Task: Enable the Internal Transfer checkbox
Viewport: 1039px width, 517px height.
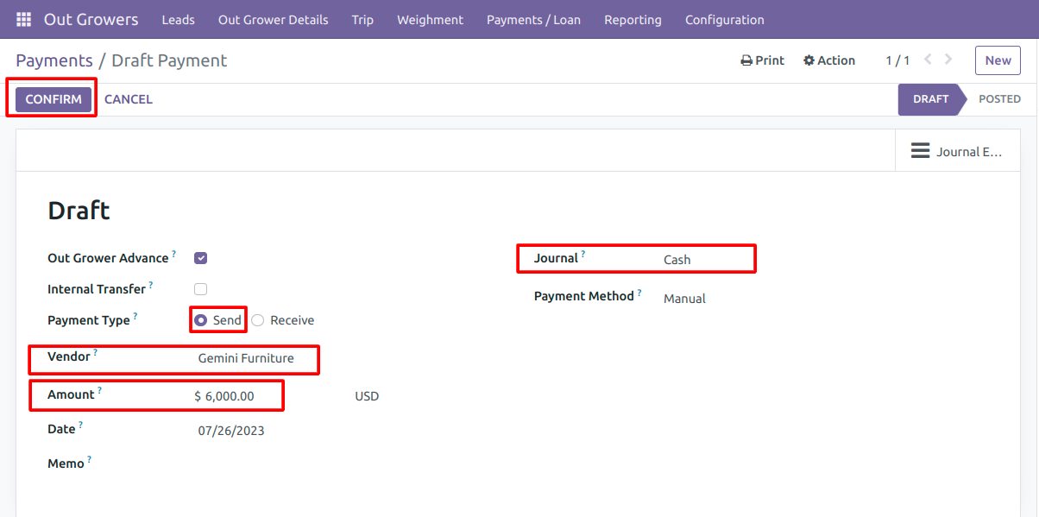Action: click(201, 289)
